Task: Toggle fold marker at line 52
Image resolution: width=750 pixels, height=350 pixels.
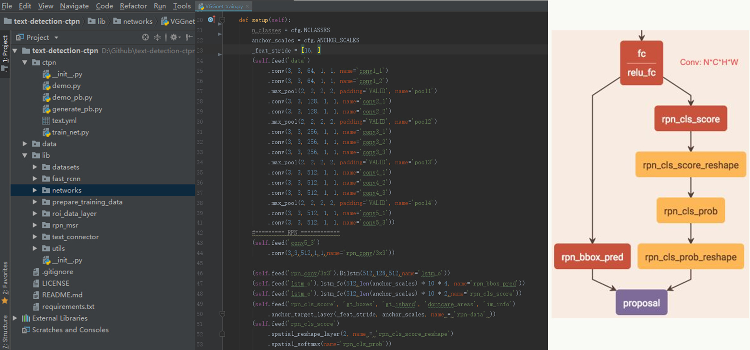Action: pos(222,334)
